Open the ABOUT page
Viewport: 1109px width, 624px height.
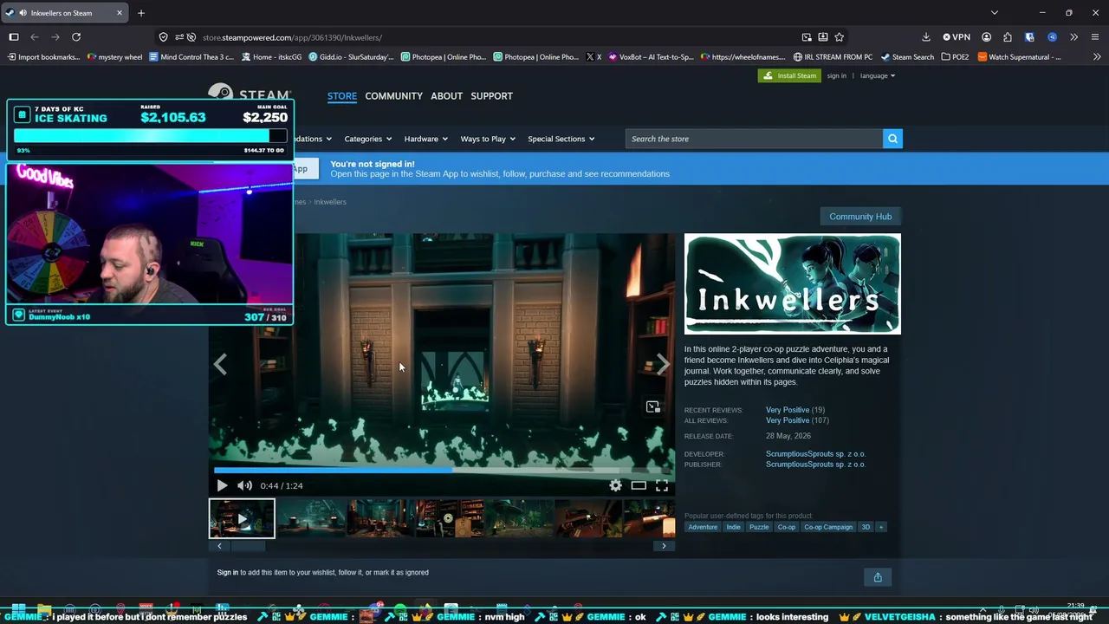click(x=446, y=96)
